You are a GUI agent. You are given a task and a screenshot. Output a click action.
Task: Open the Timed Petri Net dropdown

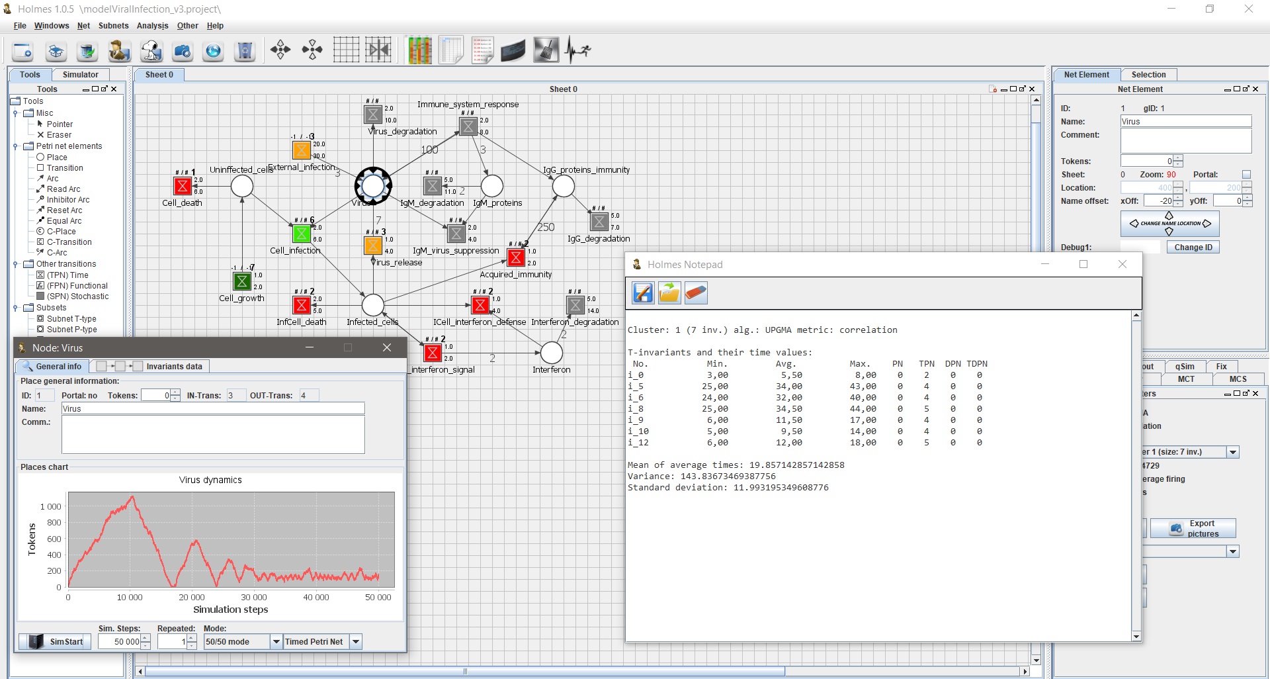pos(356,641)
